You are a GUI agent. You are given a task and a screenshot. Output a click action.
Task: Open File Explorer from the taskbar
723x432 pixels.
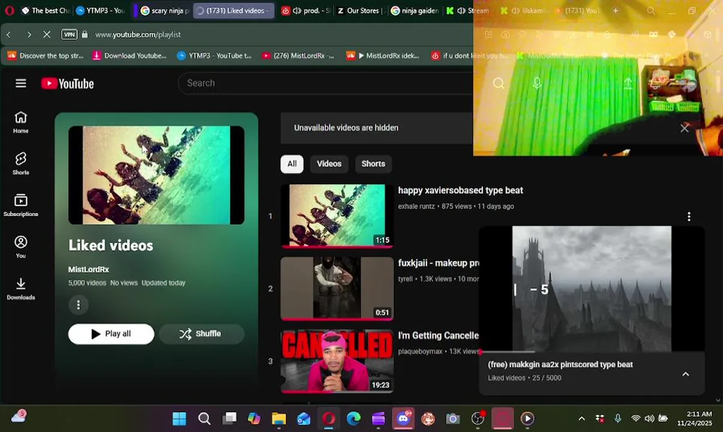[x=279, y=418]
